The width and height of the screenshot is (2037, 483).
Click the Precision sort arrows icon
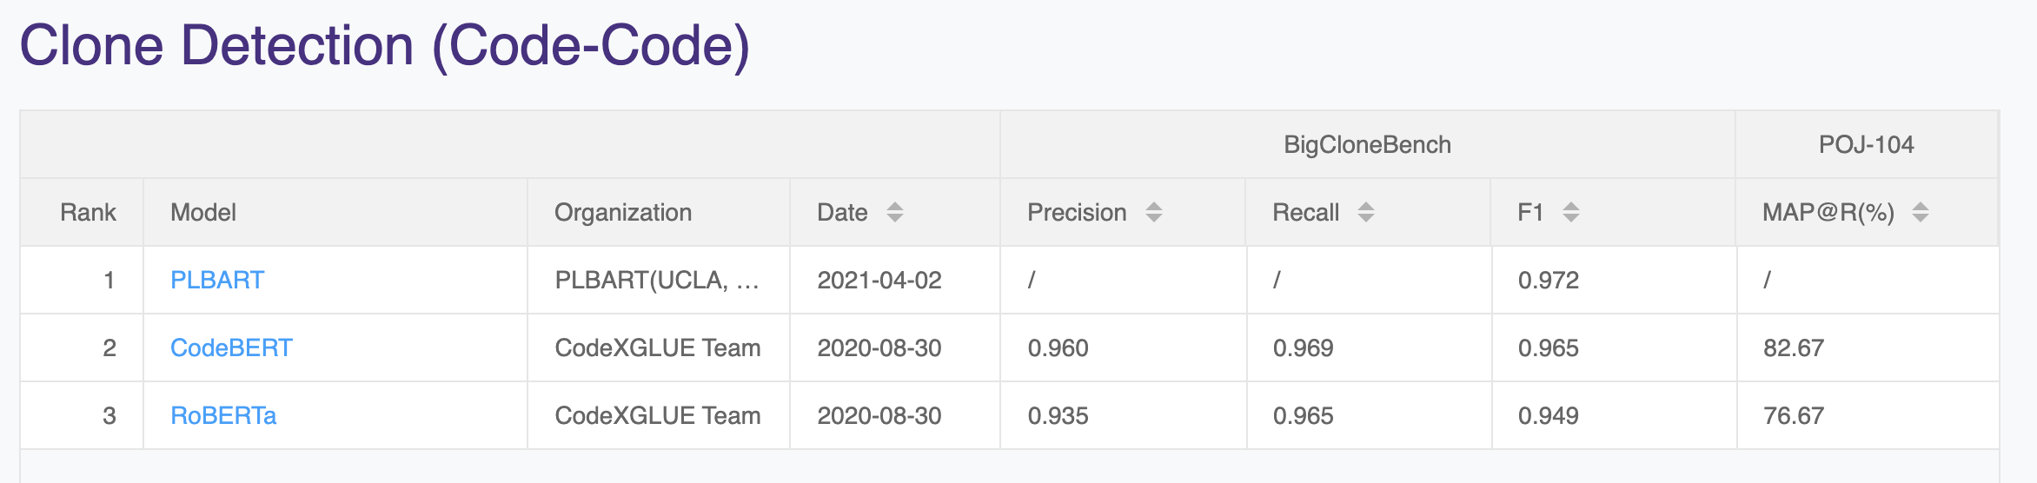click(1153, 212)
